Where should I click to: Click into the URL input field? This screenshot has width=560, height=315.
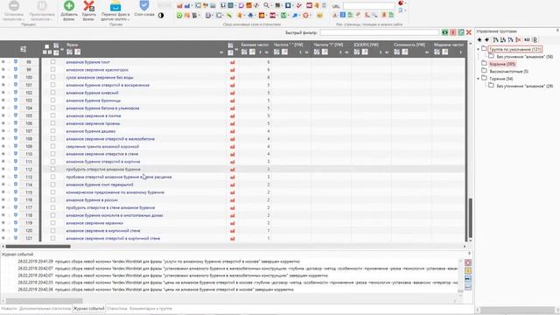coord(369,6)
